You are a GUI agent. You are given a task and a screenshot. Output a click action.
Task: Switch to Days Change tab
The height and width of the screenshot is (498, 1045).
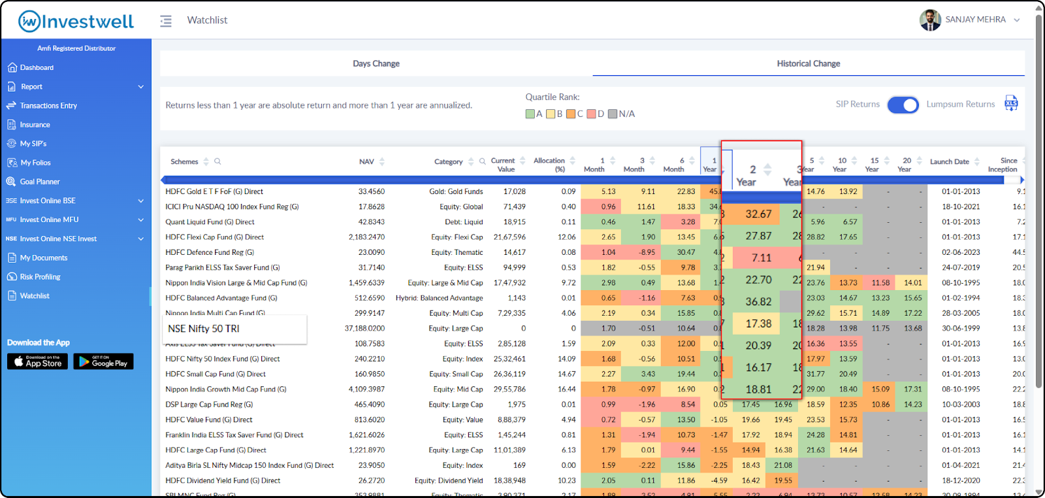pos(376,63)
